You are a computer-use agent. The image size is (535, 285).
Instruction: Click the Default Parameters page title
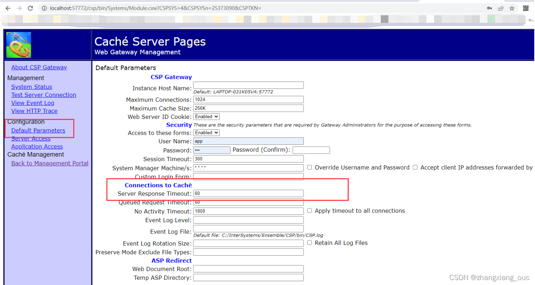(126, 68)
